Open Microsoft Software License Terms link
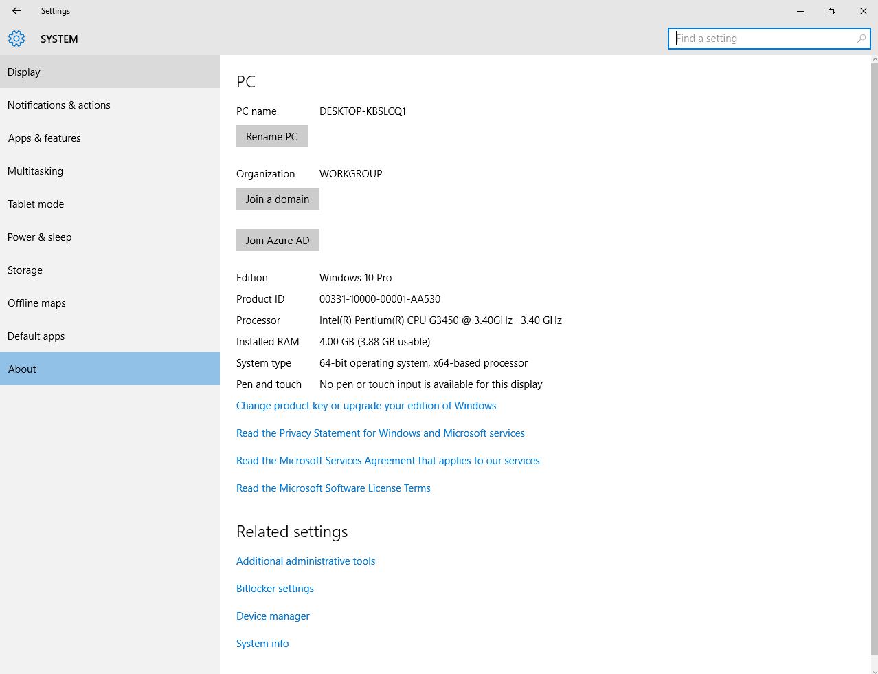Viewport: 878px width, 674px height. pos(333,488)
